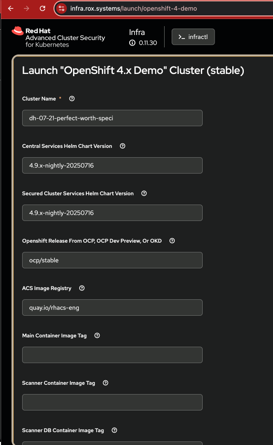
Task: Show help for Cluster Name field
Action: 72,99
